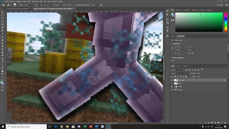Toggle lock transparent pixels
This screenshot has height=129, width=229.
(175, 77)
